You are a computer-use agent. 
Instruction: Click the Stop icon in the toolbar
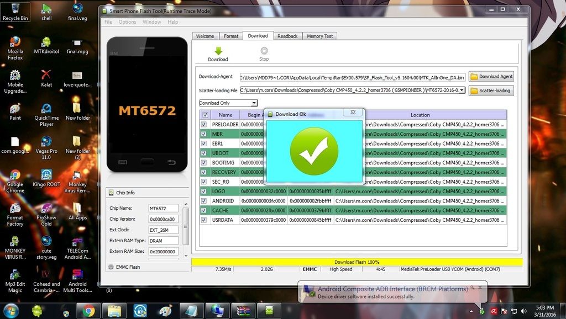[x=264, y=51]
